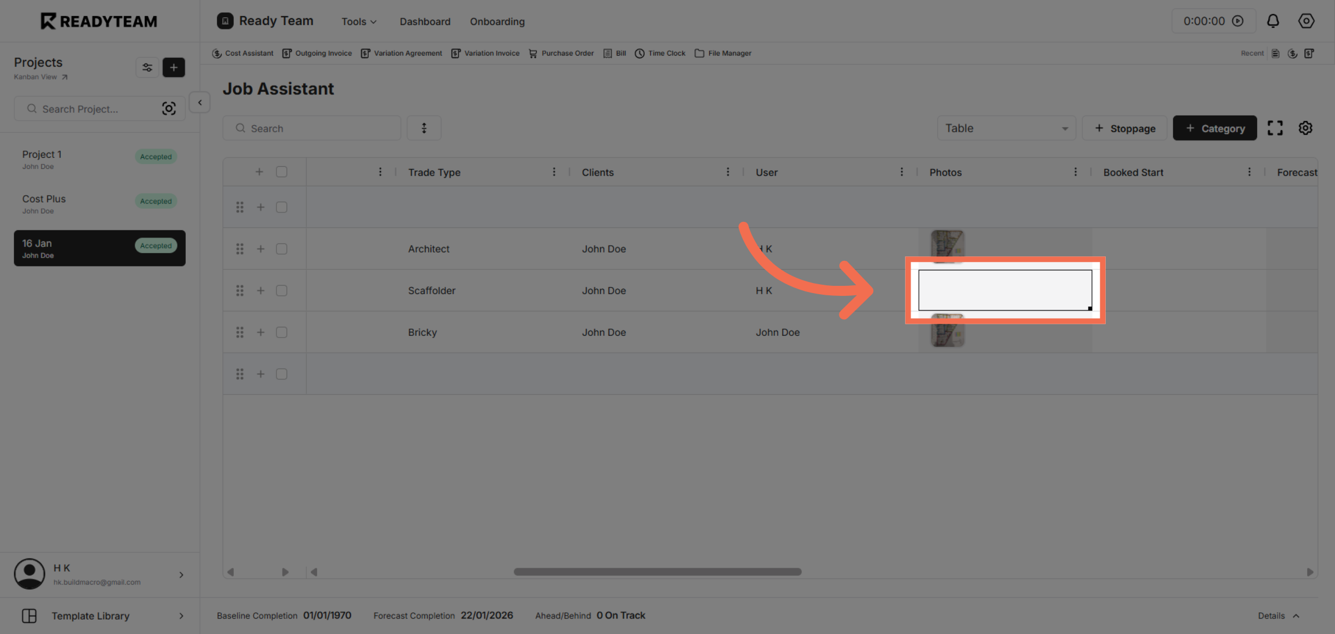
Task: Open the Table view dropdown
Action: [x=1006, y=128]
